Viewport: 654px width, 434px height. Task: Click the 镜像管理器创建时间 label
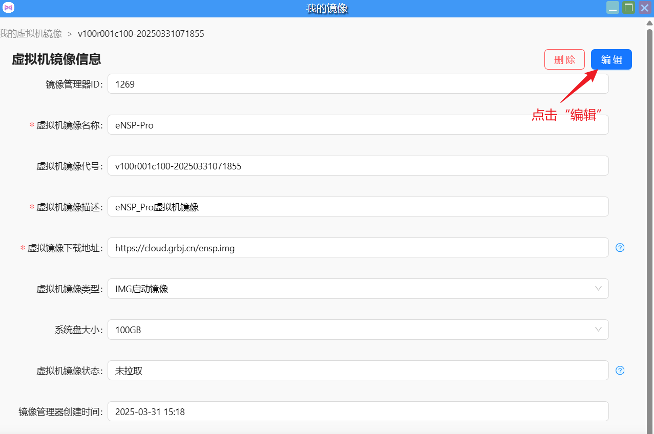[x=61, y=412]
